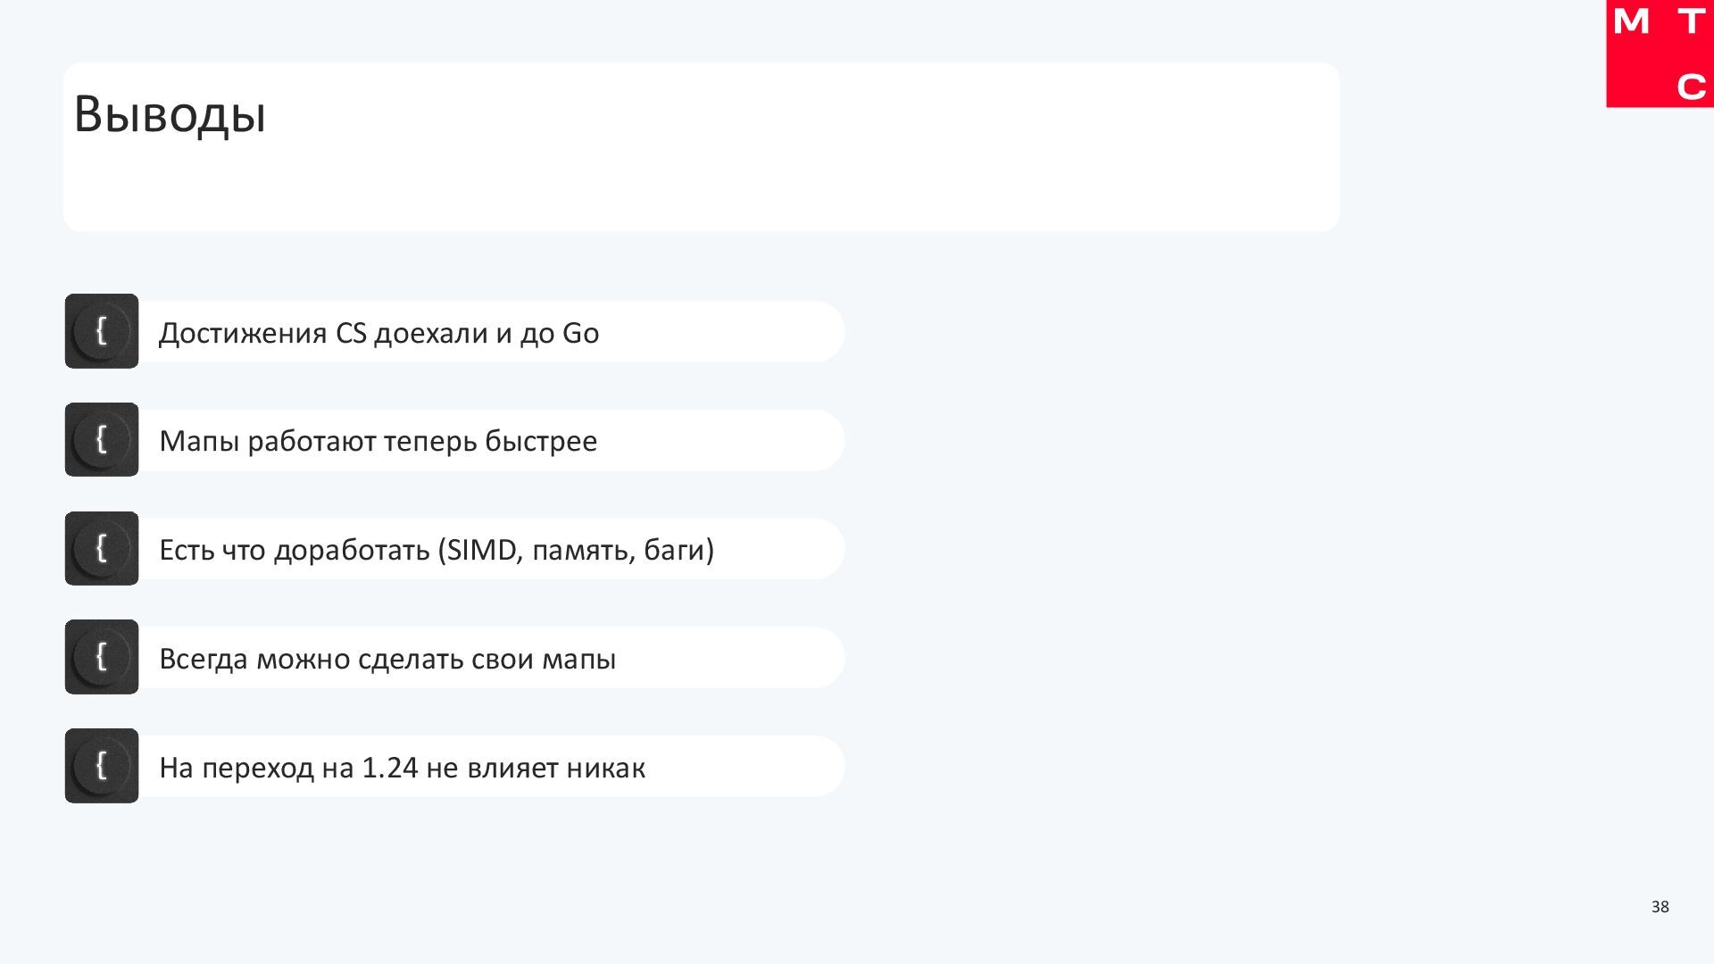Viewport: 1714px width, 964px height.
Task: Click brace icon beside 'Есть что доработать'
Action: click(102, 548)
